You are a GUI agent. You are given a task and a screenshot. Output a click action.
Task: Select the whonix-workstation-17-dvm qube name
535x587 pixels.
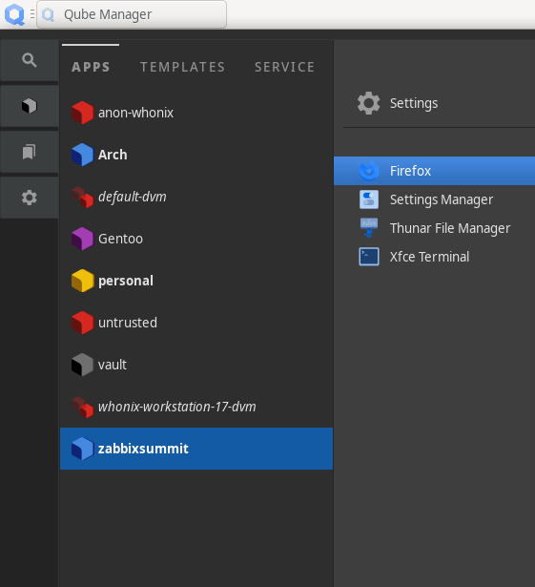click(177, 407)
